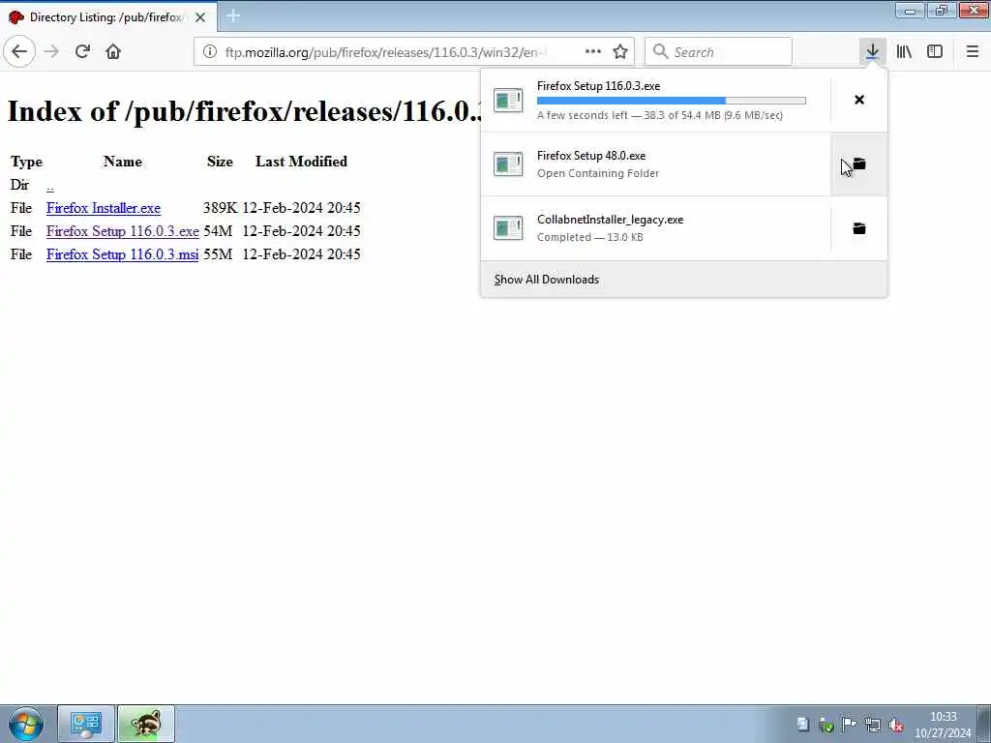Click the "Type" column header
This screenshot has height=743, width=991.
(26, 162)
